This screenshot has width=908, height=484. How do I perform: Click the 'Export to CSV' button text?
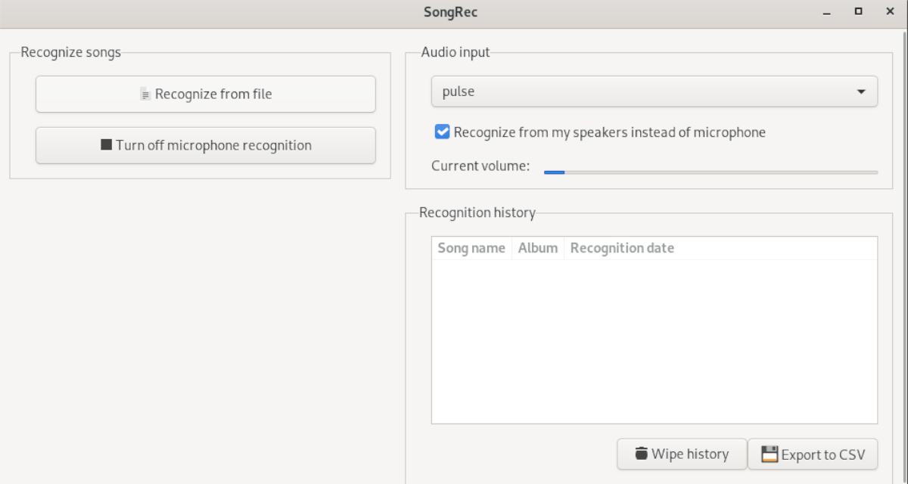tap(819, 455)
